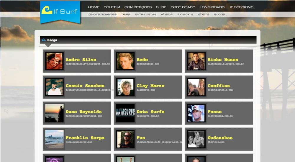
Task: Click the Conffins photo thumbnail
Action: tap(196, 87)
